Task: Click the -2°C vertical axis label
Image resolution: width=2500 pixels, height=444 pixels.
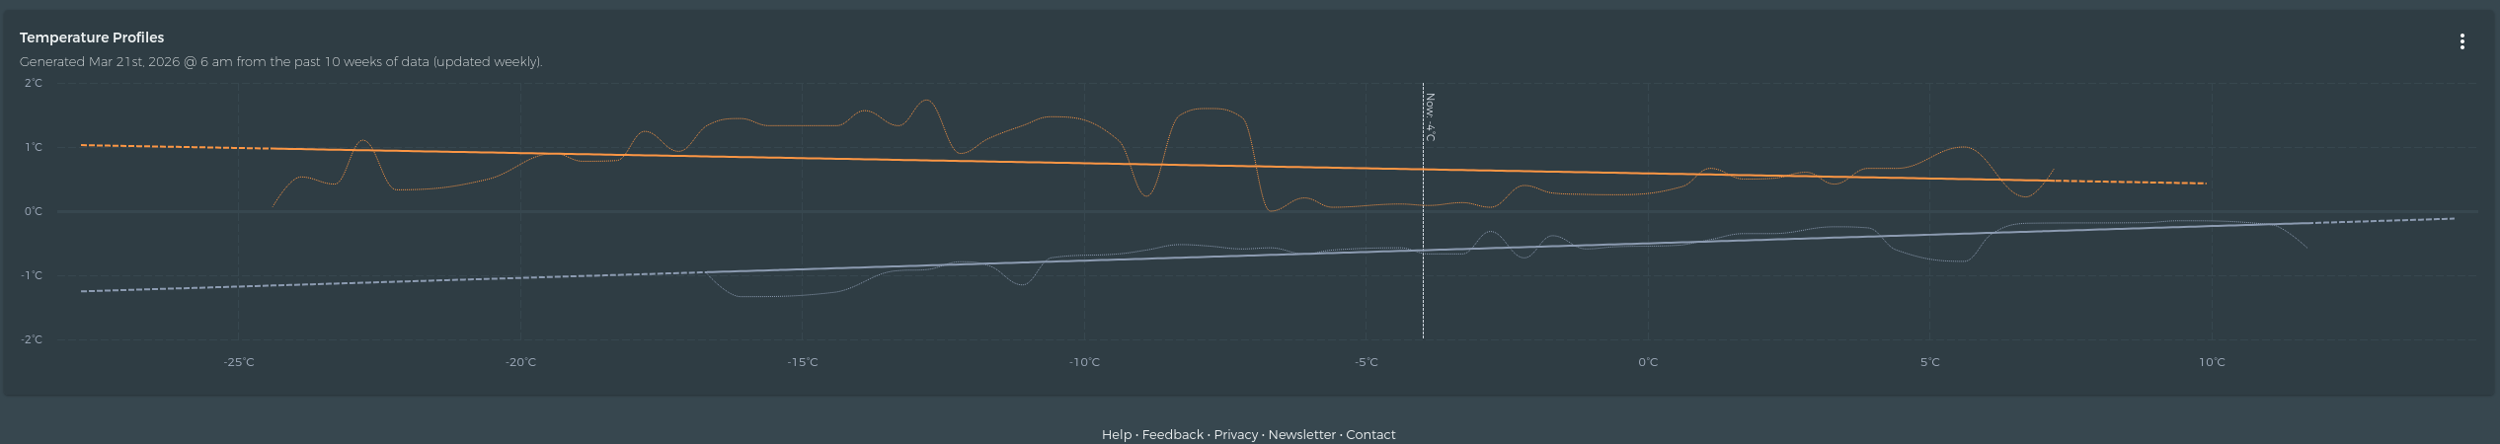Action: [33, 339]
